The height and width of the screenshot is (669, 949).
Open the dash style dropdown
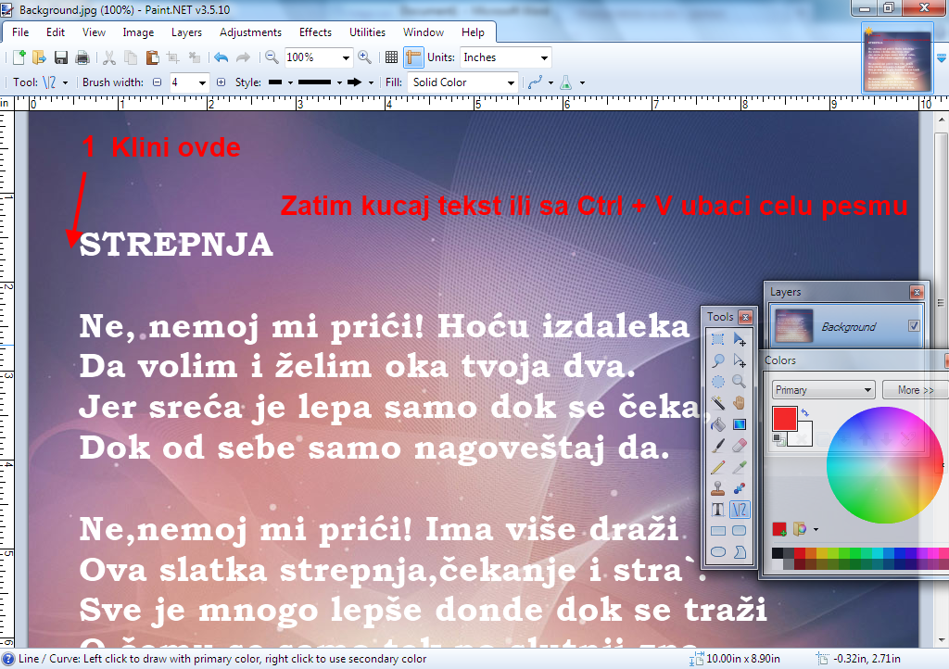pyautogui.click(x=339, y=82)
